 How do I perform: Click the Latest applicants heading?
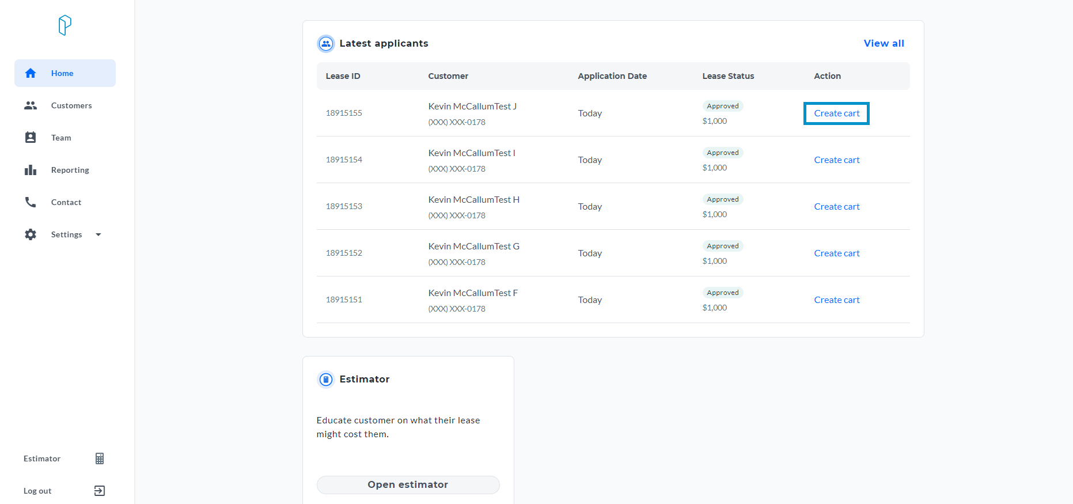384,43
